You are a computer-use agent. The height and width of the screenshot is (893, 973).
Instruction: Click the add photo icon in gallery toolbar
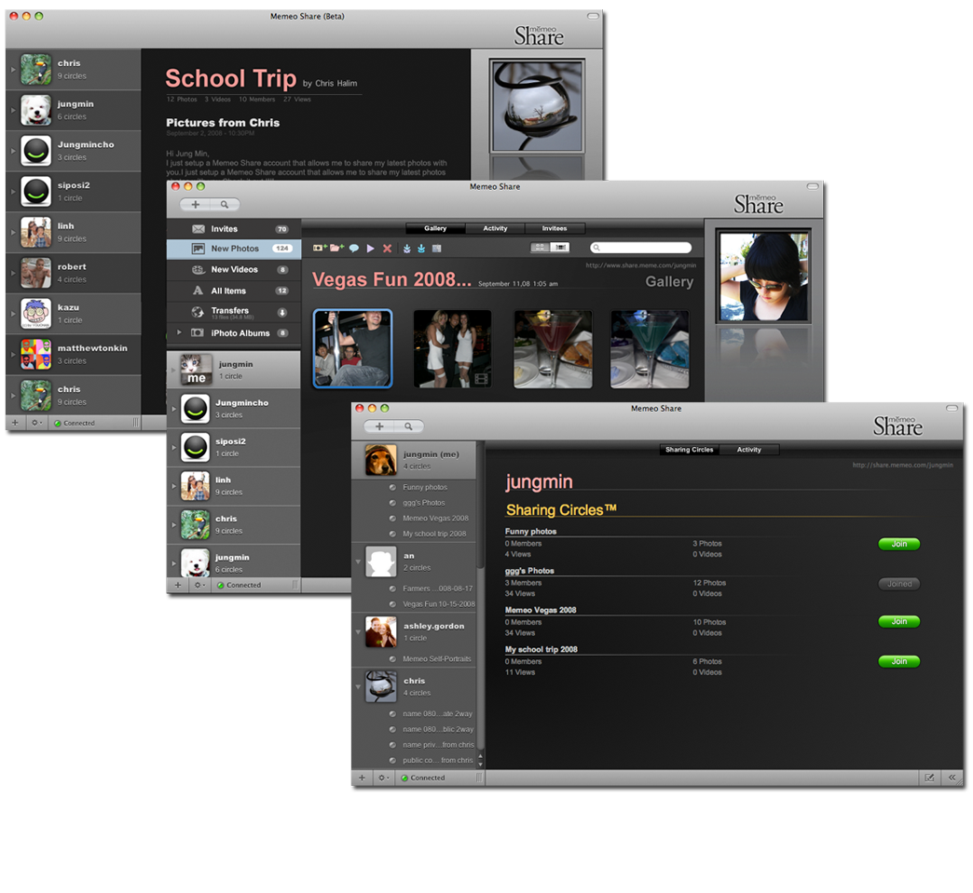coord(320,249)
